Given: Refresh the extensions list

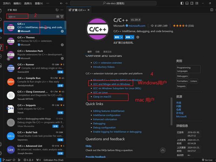Looking at the screenshot, I should (57, 10).
